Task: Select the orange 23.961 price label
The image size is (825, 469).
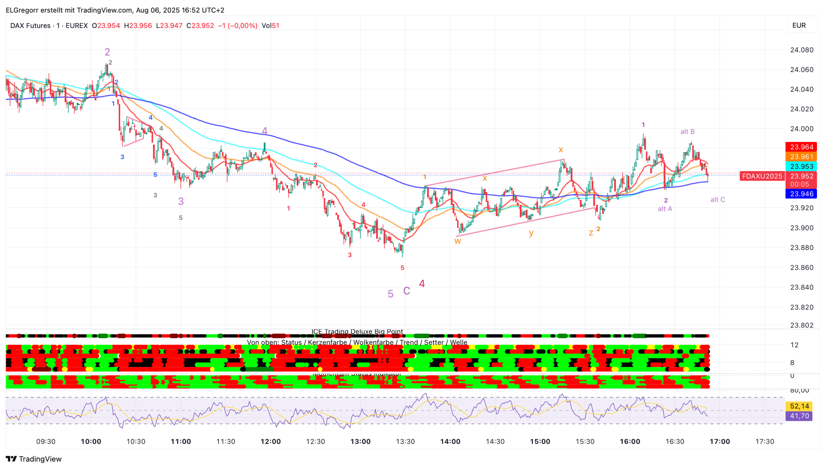Action: [x=801, y=157]
